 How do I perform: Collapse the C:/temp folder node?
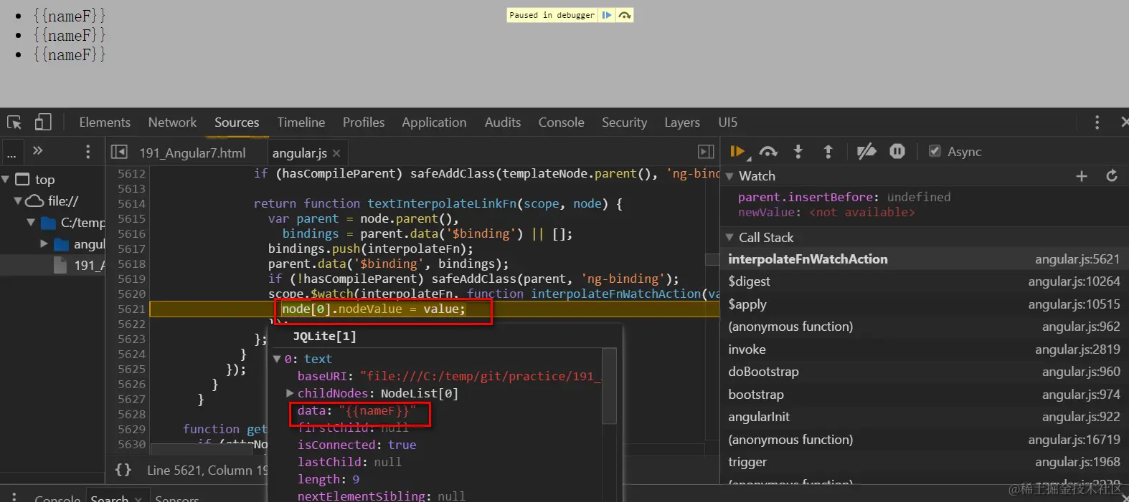31,223
